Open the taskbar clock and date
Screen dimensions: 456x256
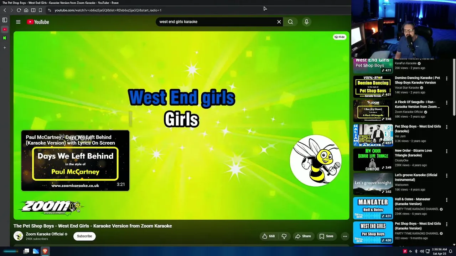(439, 251)
